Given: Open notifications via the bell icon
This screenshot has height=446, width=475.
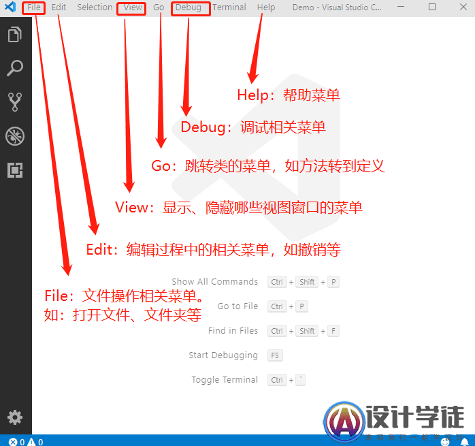Looking at the screenshot, I should pyautogui.click(x=465, y=441).
